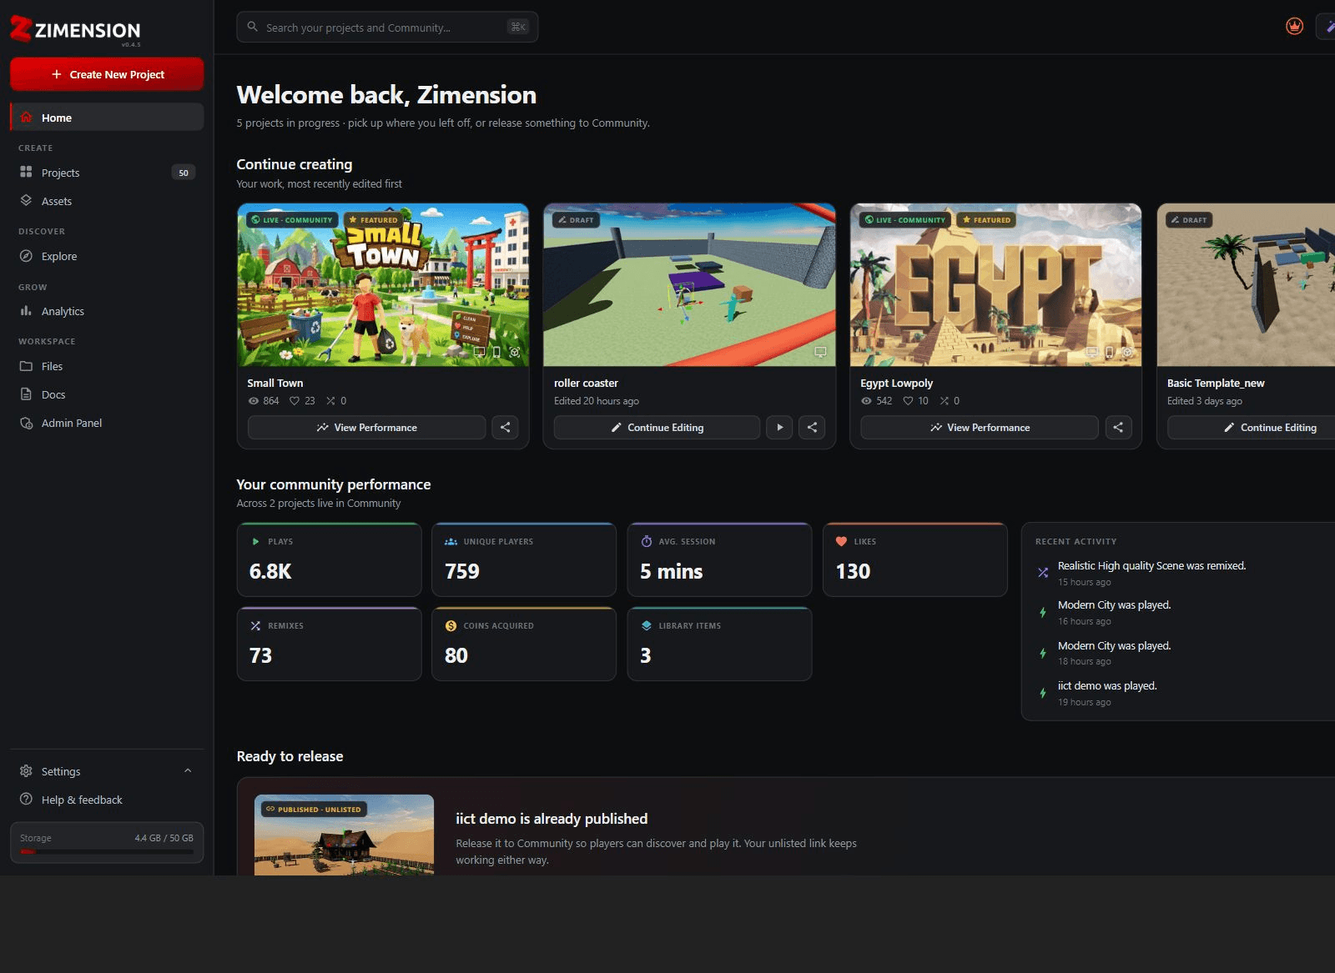The height and width of the screenshot is (973, 1335).
Task: Open Files workspace
Action: [x=107, y=366]
